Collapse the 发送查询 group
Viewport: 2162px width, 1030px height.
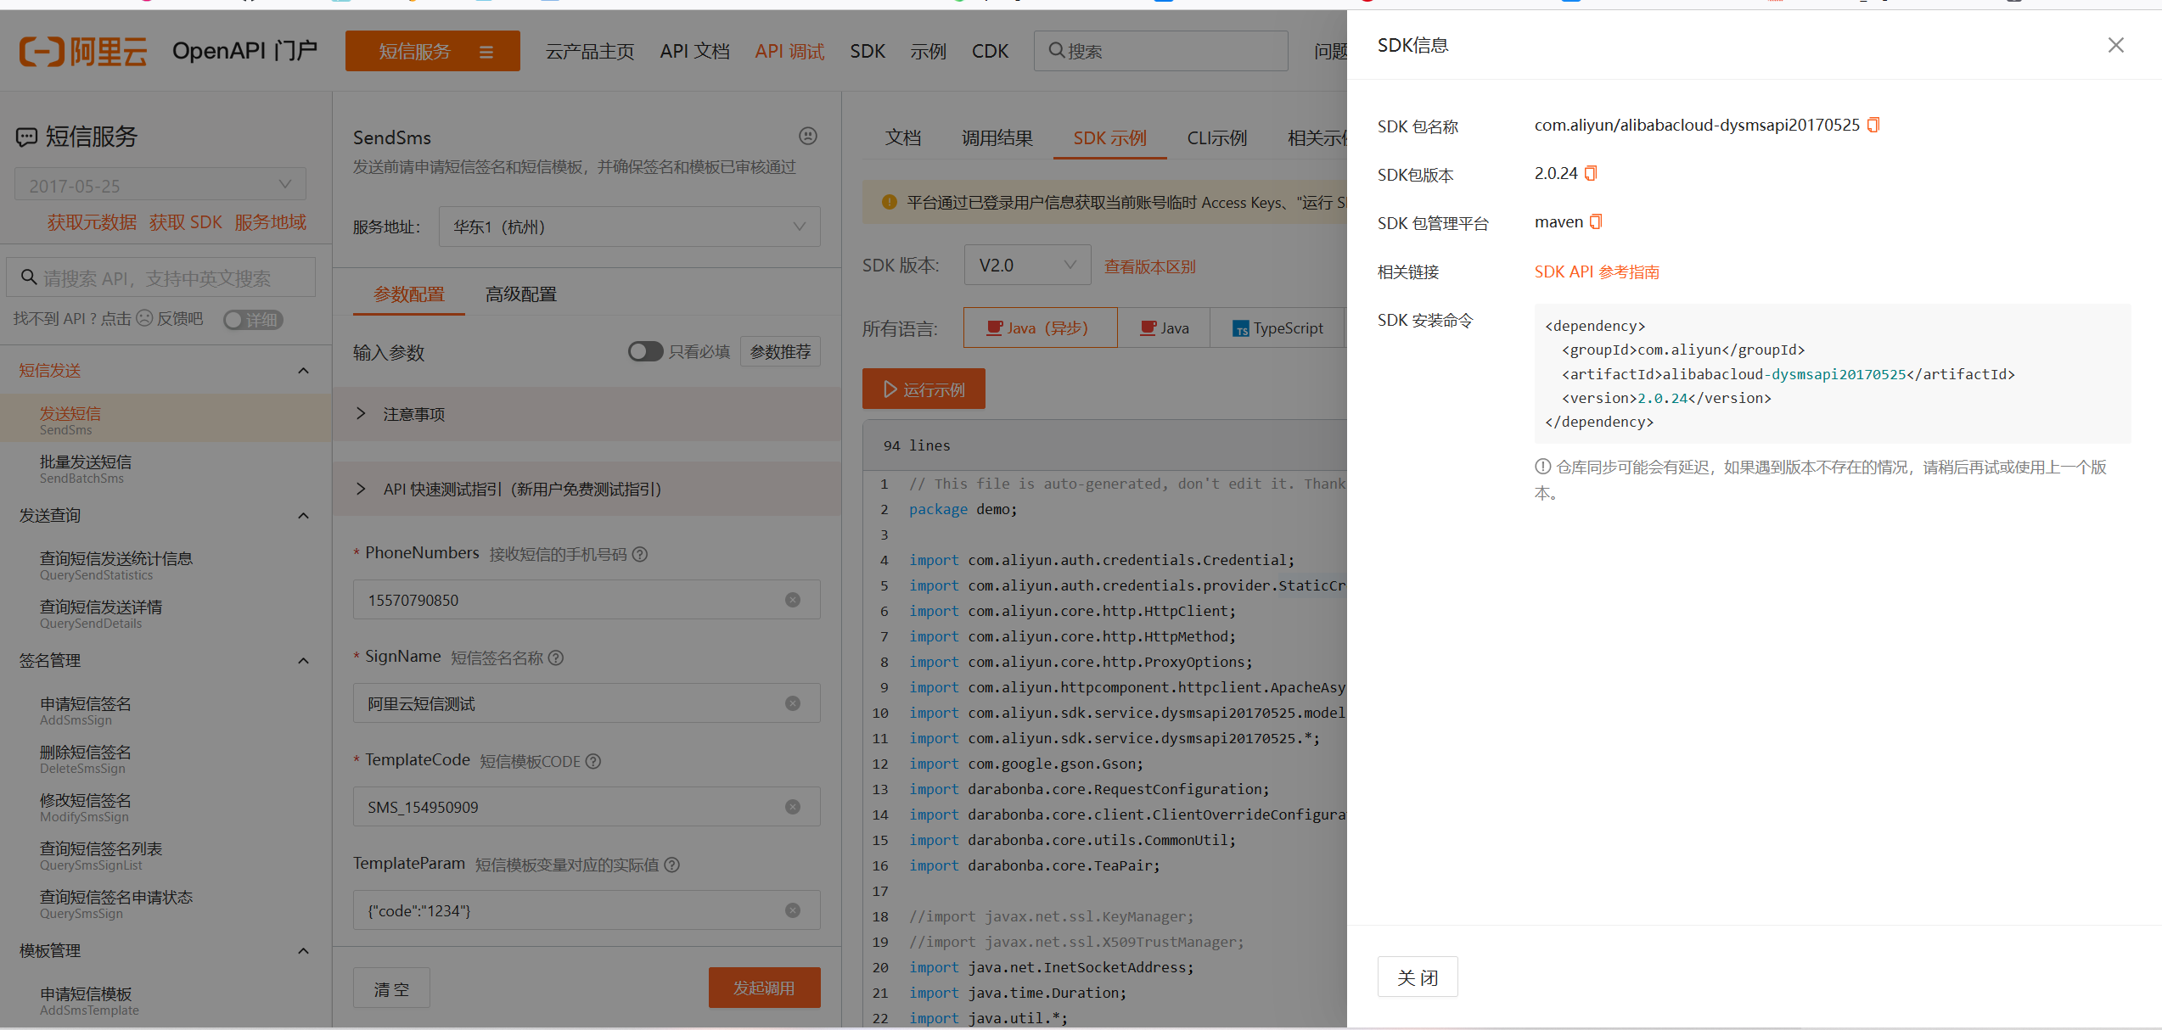[x=303, y=516]
